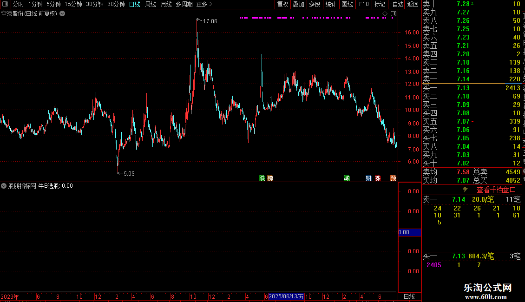Select the 日线 daily tab
This screenshot has height=302, width=525.
135,4
